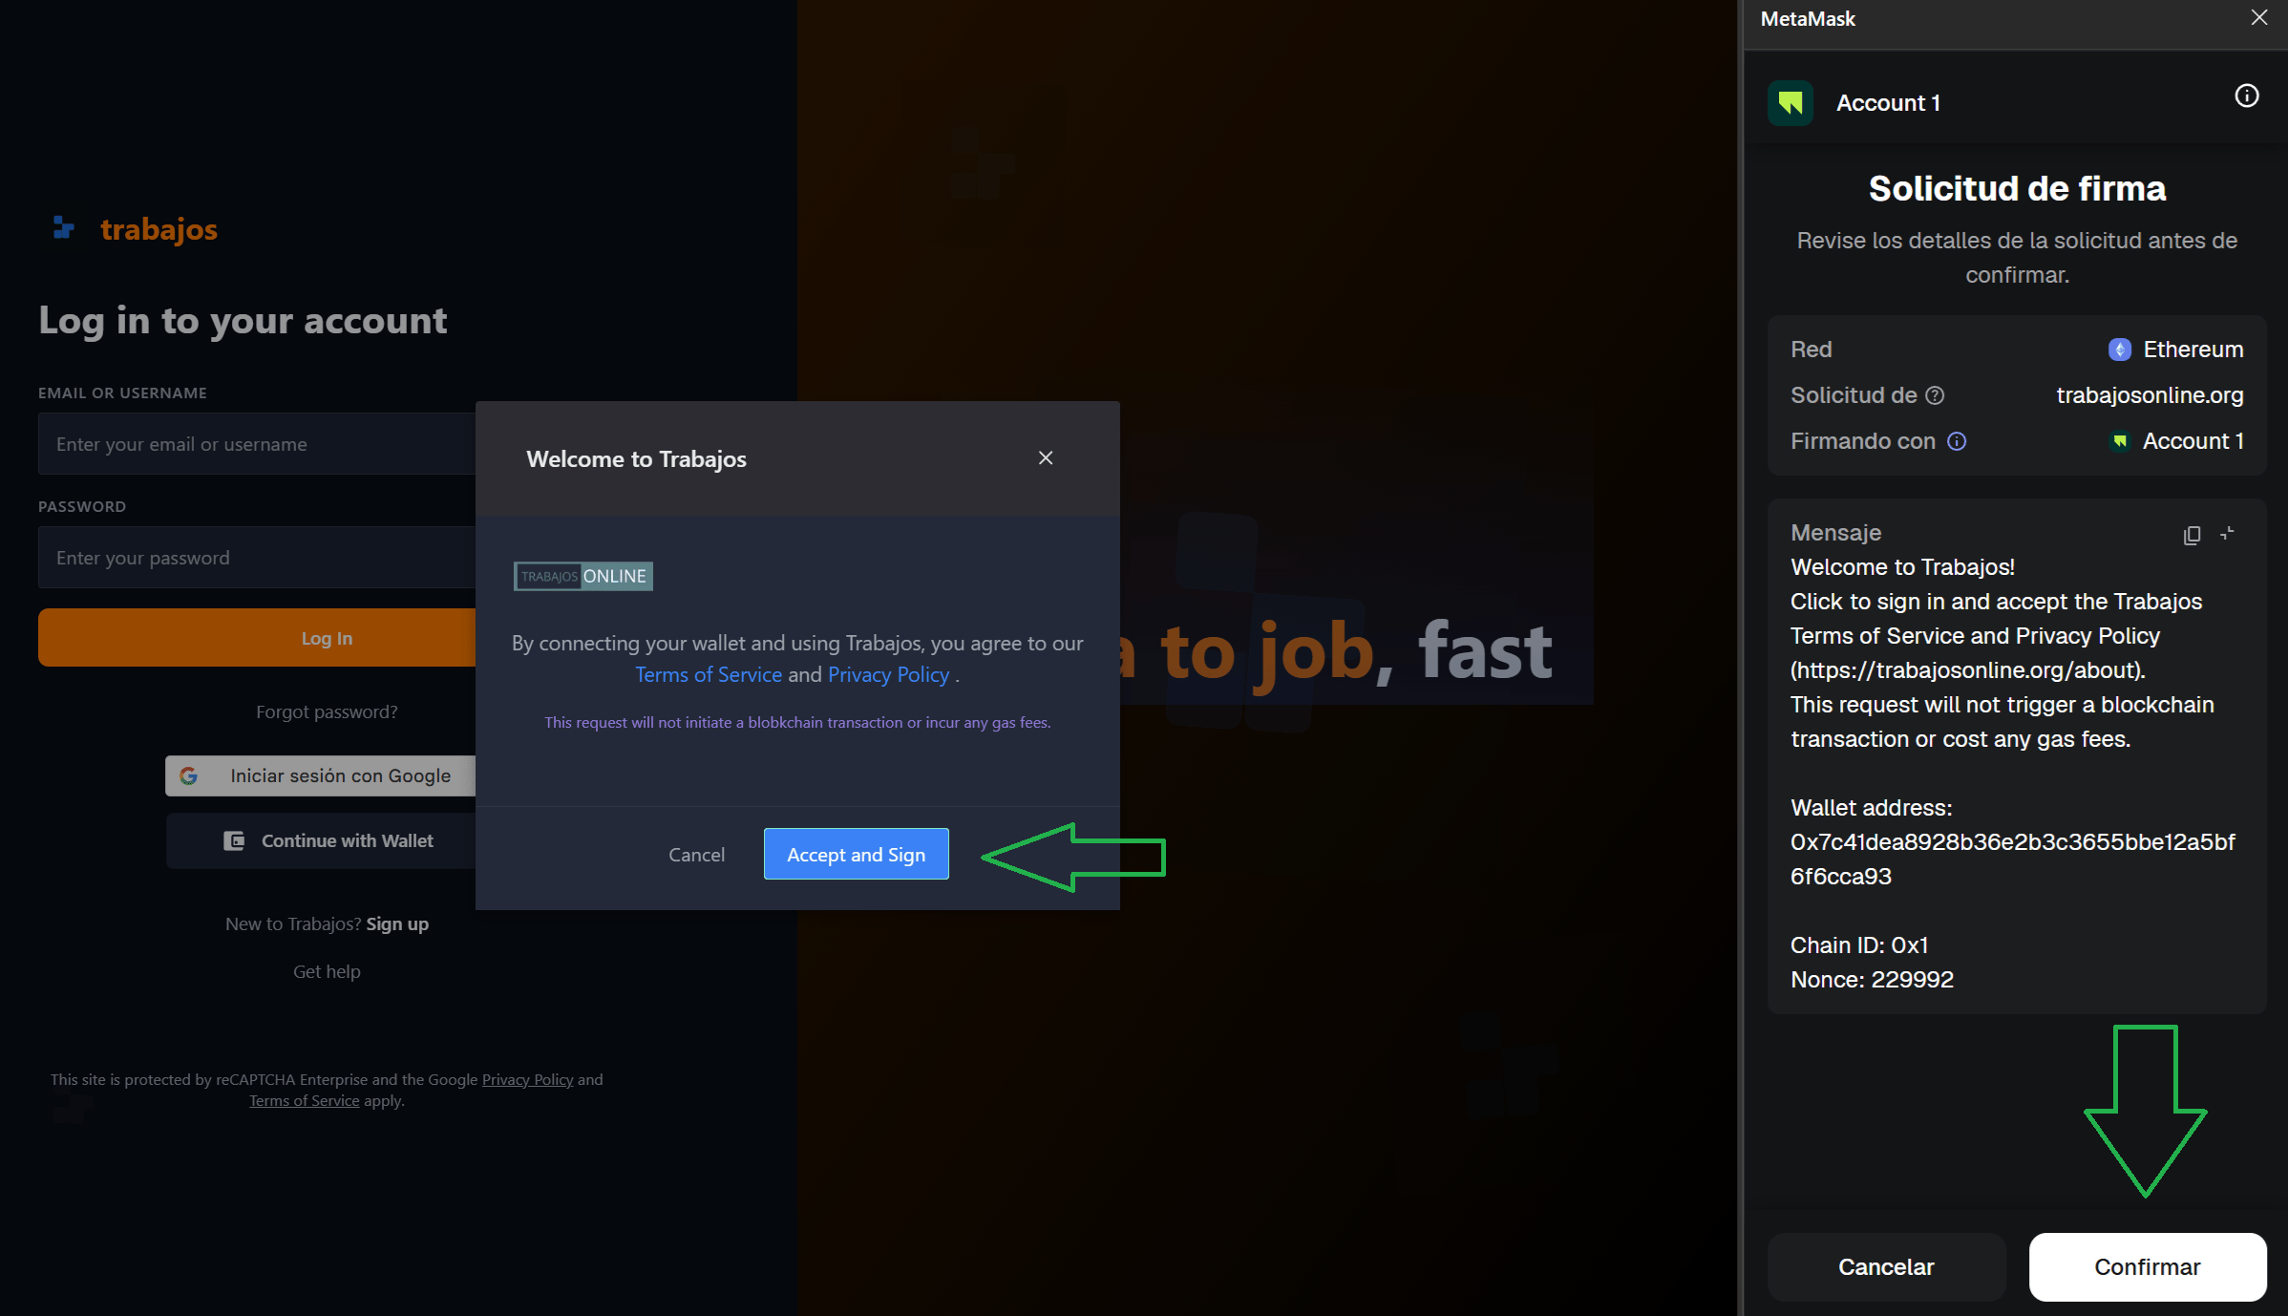The image size is (2288, 1316).
Task: Close the Welcome to Trabajos dialog
Action: 1046,458
